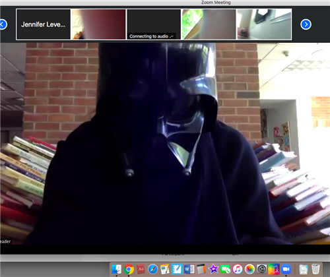
Task: Open the documents stack in the Dock
Action: 304,269
